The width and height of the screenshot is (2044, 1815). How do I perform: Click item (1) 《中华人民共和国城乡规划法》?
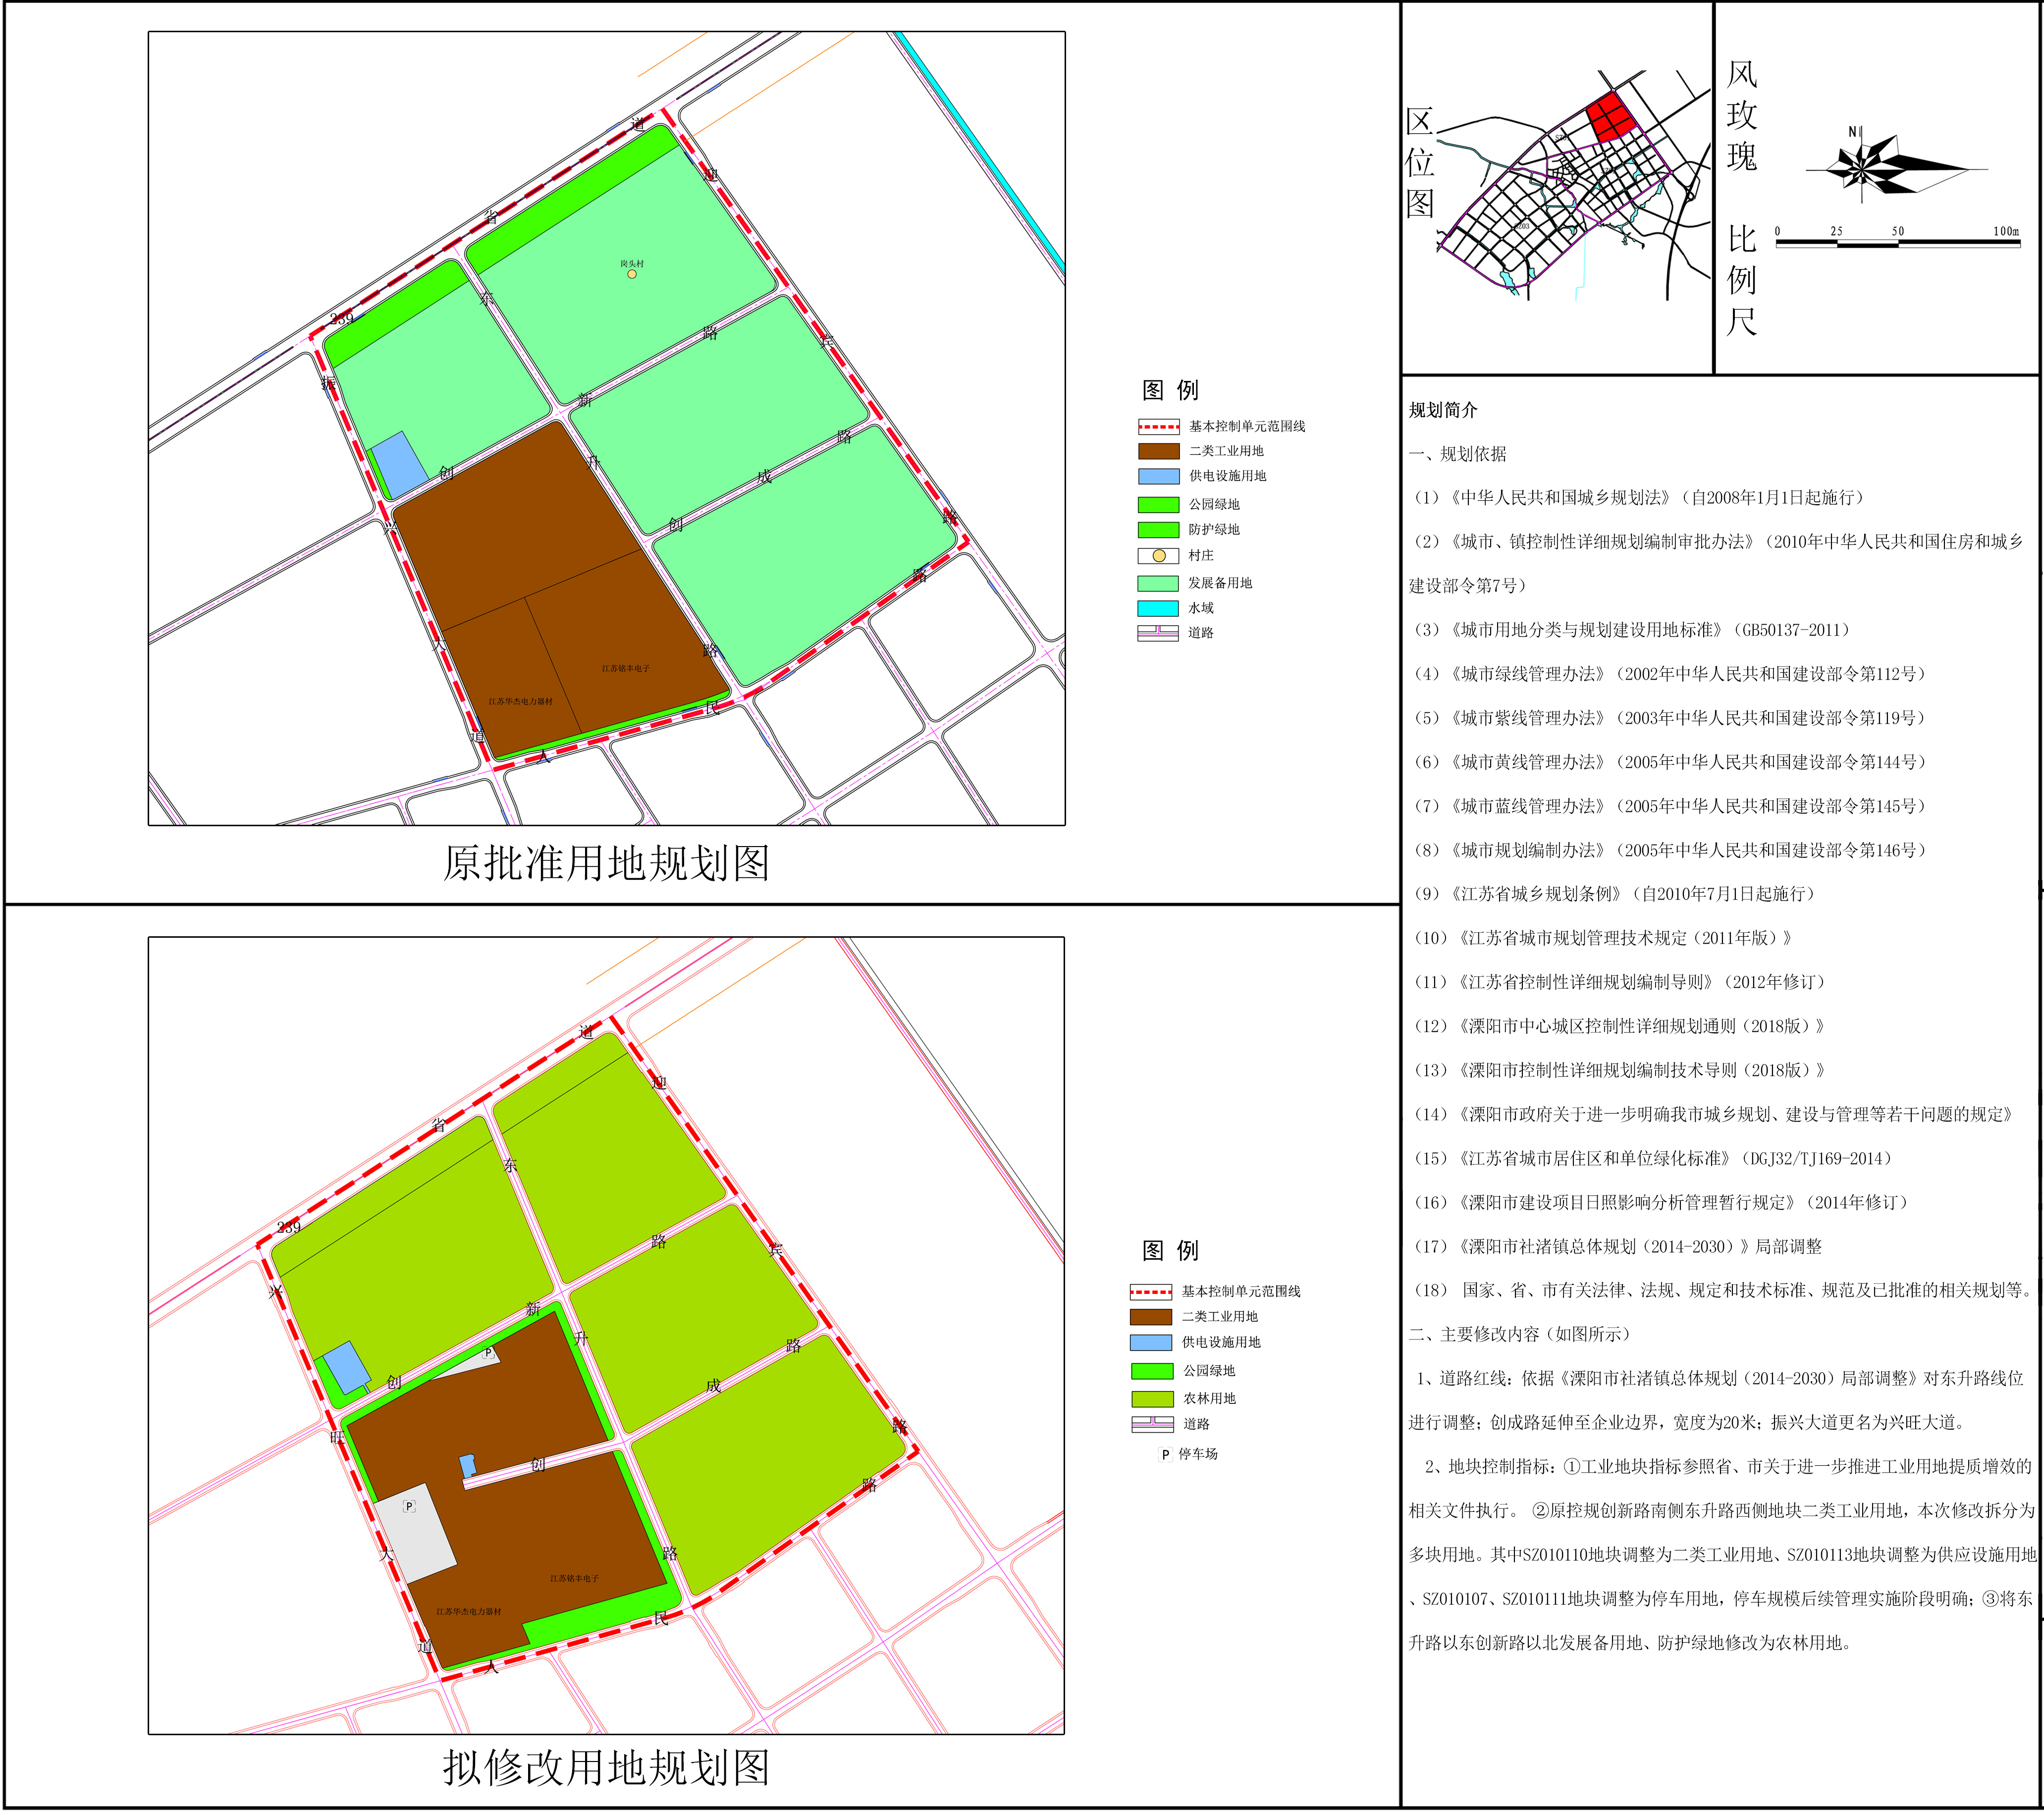(x=1639, y=498)
